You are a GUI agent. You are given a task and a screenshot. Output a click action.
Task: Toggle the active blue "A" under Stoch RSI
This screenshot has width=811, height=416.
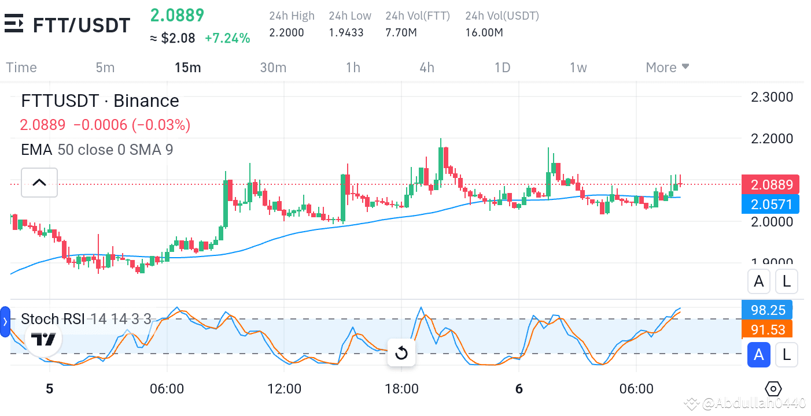(759, 355)
